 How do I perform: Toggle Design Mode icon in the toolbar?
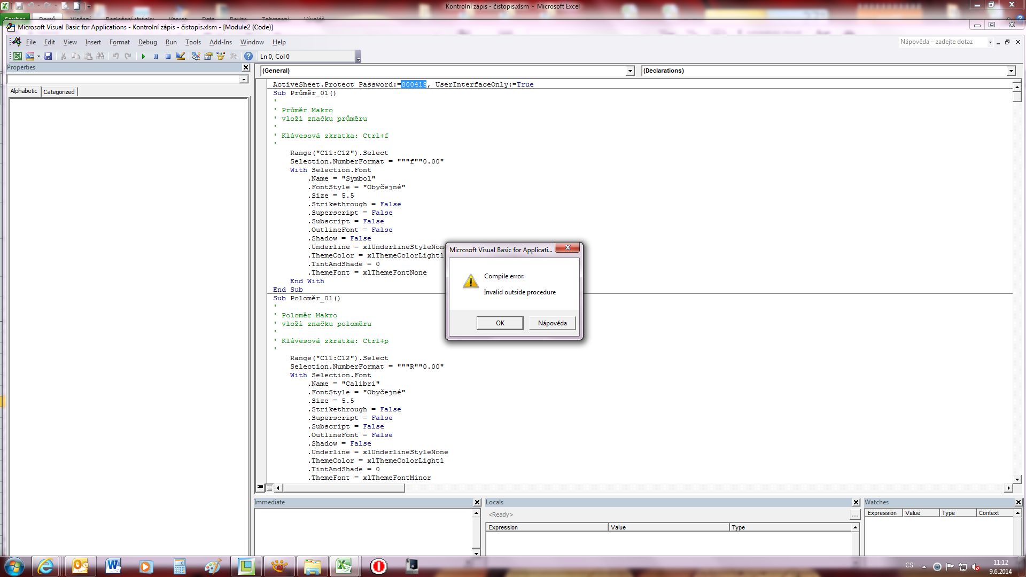click(181, 56)
